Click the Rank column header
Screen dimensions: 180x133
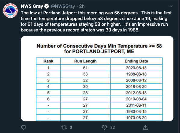click(48, 61)
